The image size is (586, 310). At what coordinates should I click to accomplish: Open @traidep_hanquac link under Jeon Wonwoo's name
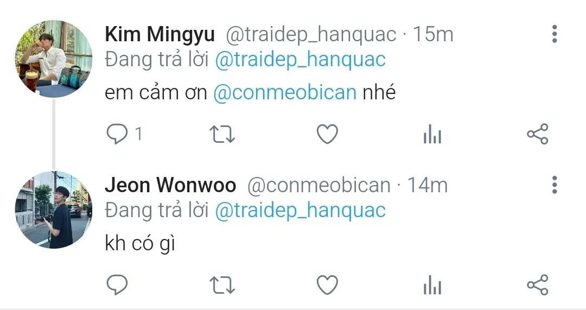pos(300,211)
